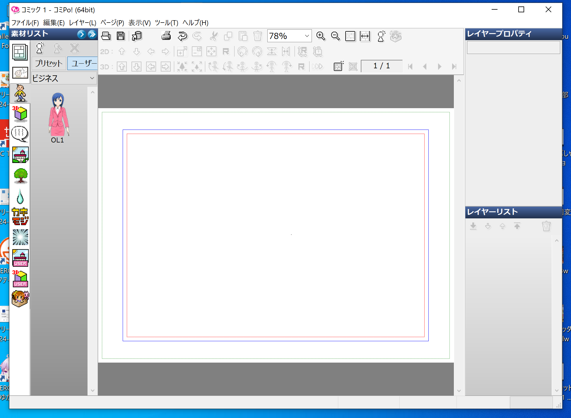Open the ファイル(F) menu
571x418 pixels.
[25, 23]
